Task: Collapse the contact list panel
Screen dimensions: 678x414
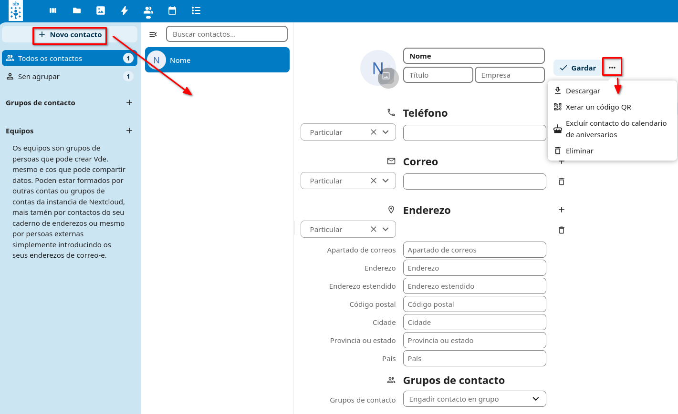Action: coord(153,34)
